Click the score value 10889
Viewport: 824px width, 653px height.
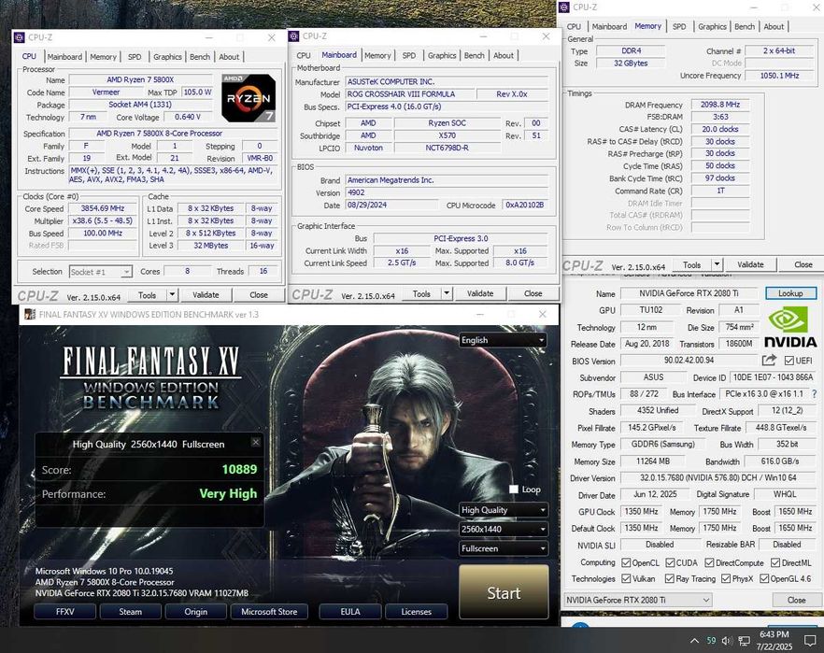click(x=239, y=469)
